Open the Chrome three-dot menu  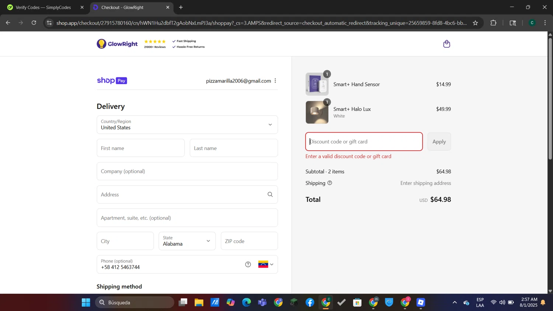(545, 23)
